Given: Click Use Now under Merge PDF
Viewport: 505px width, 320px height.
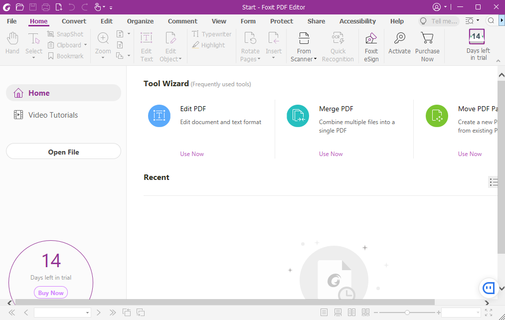Looking at the screenshot, I should (x=331, y=154).
